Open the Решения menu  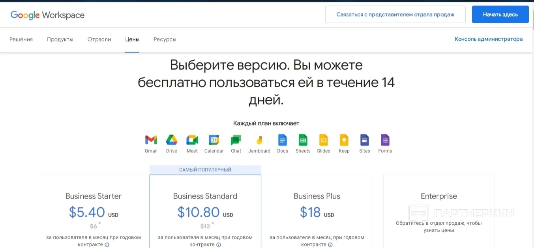coord(21,39)
